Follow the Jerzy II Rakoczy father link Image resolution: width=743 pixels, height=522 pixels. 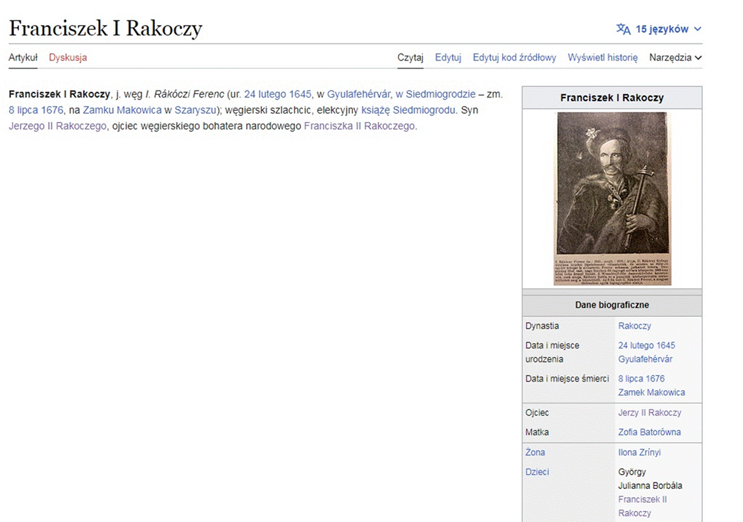[649, 413]
